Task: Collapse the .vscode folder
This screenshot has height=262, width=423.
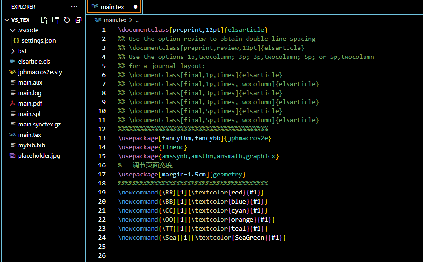Action: click(x=13, y=30)
